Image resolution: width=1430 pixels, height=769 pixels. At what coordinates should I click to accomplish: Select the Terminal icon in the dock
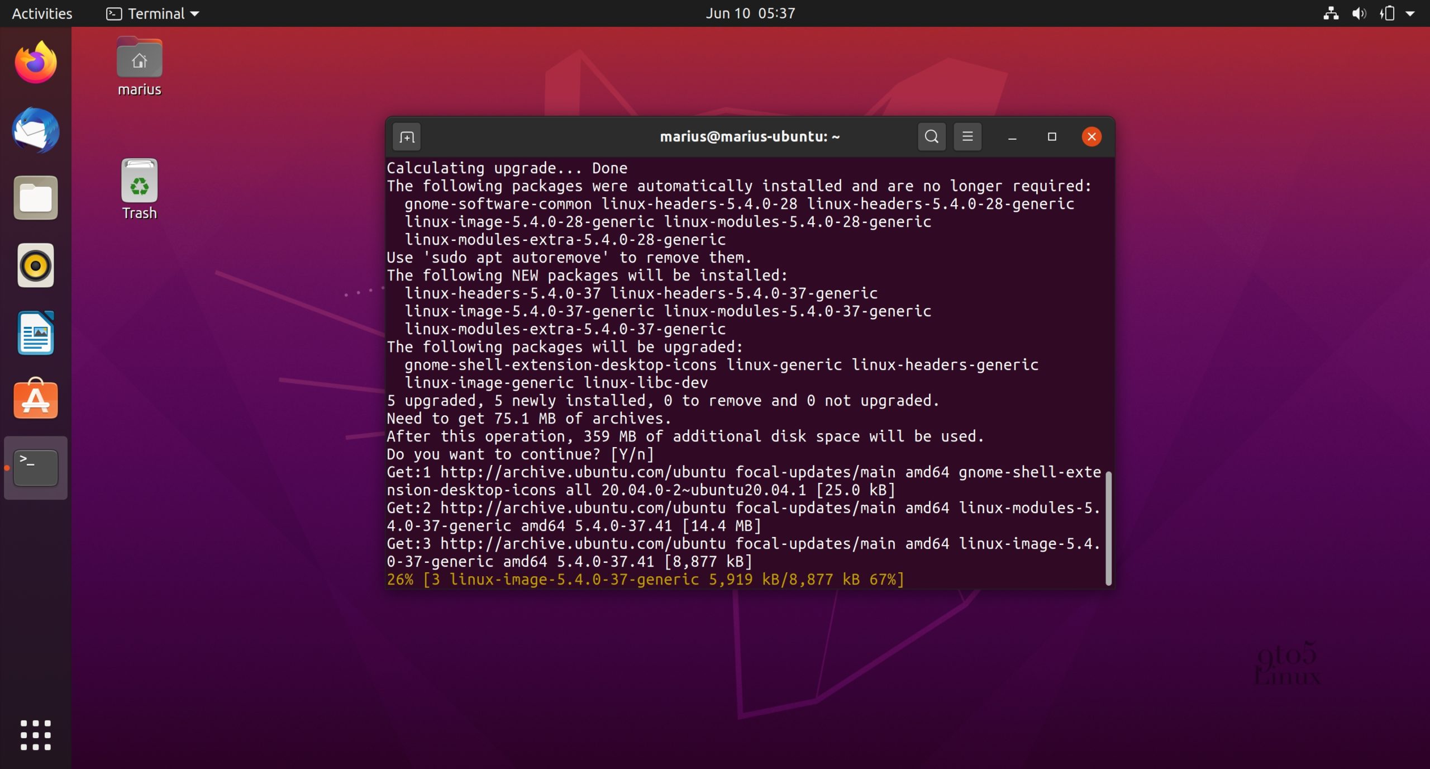pos(36,468)
